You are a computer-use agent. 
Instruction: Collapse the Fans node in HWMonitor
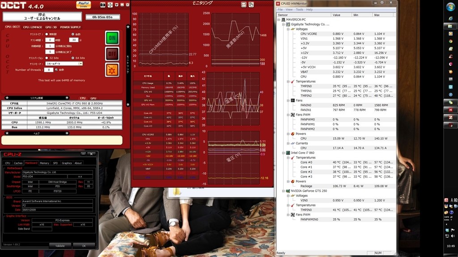(x=288, y=100)
